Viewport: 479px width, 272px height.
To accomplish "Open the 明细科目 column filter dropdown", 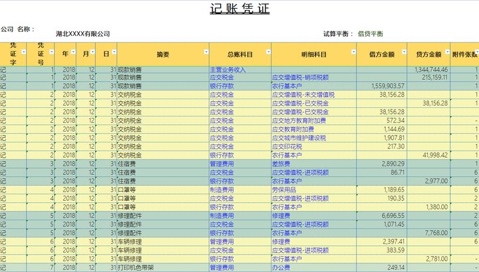I will pos(353,52).
